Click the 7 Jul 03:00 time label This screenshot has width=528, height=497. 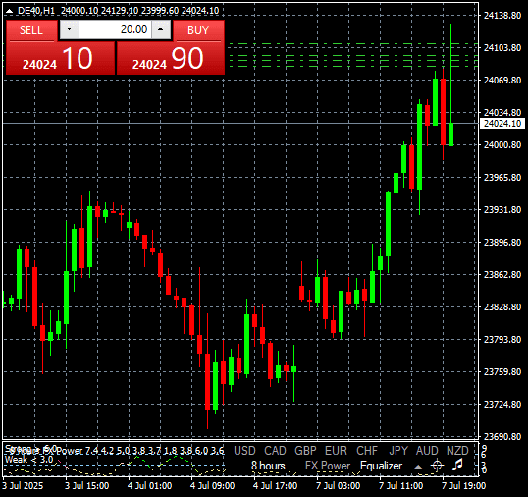point(338,486)
